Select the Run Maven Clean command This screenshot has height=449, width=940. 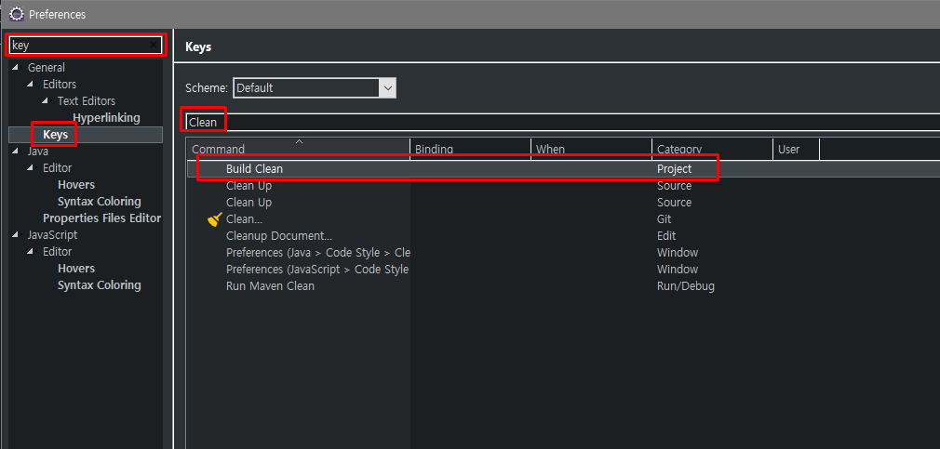pos(270,286)
